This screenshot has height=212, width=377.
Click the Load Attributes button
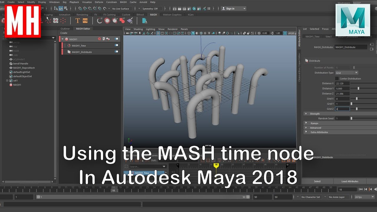(x=350, y=181)
